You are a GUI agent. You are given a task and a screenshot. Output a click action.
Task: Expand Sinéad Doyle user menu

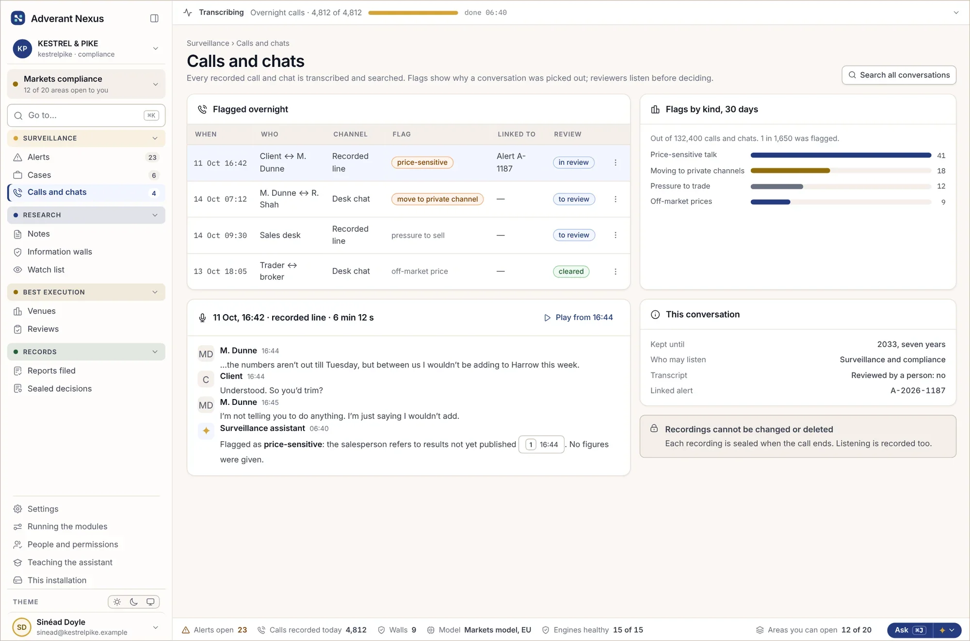click(86, 627)
